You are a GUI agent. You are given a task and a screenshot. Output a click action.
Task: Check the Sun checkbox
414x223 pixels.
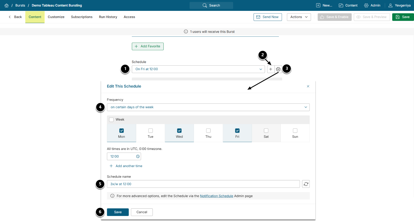tap(295, 131)
